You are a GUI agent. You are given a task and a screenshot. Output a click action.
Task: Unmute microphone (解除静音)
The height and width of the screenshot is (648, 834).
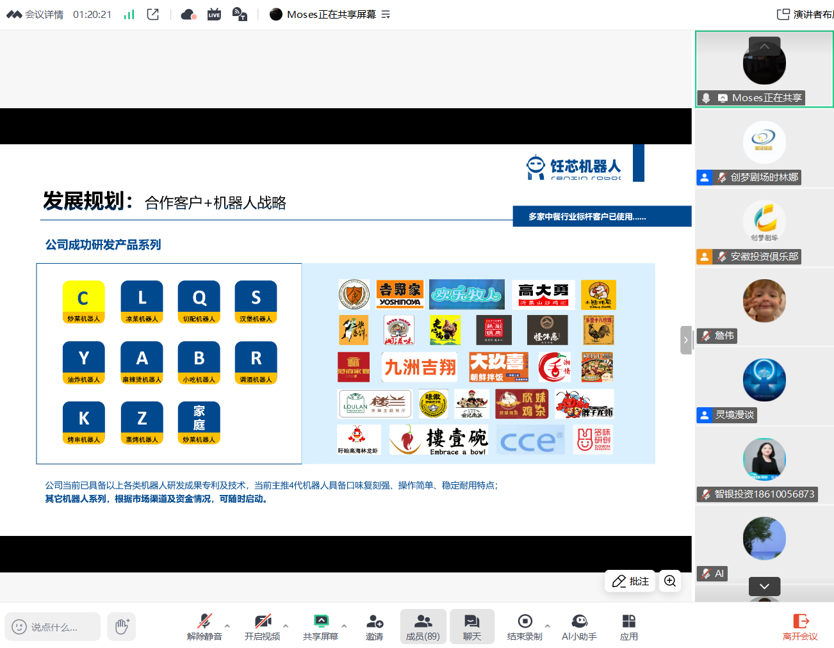[x=204, y=627]
